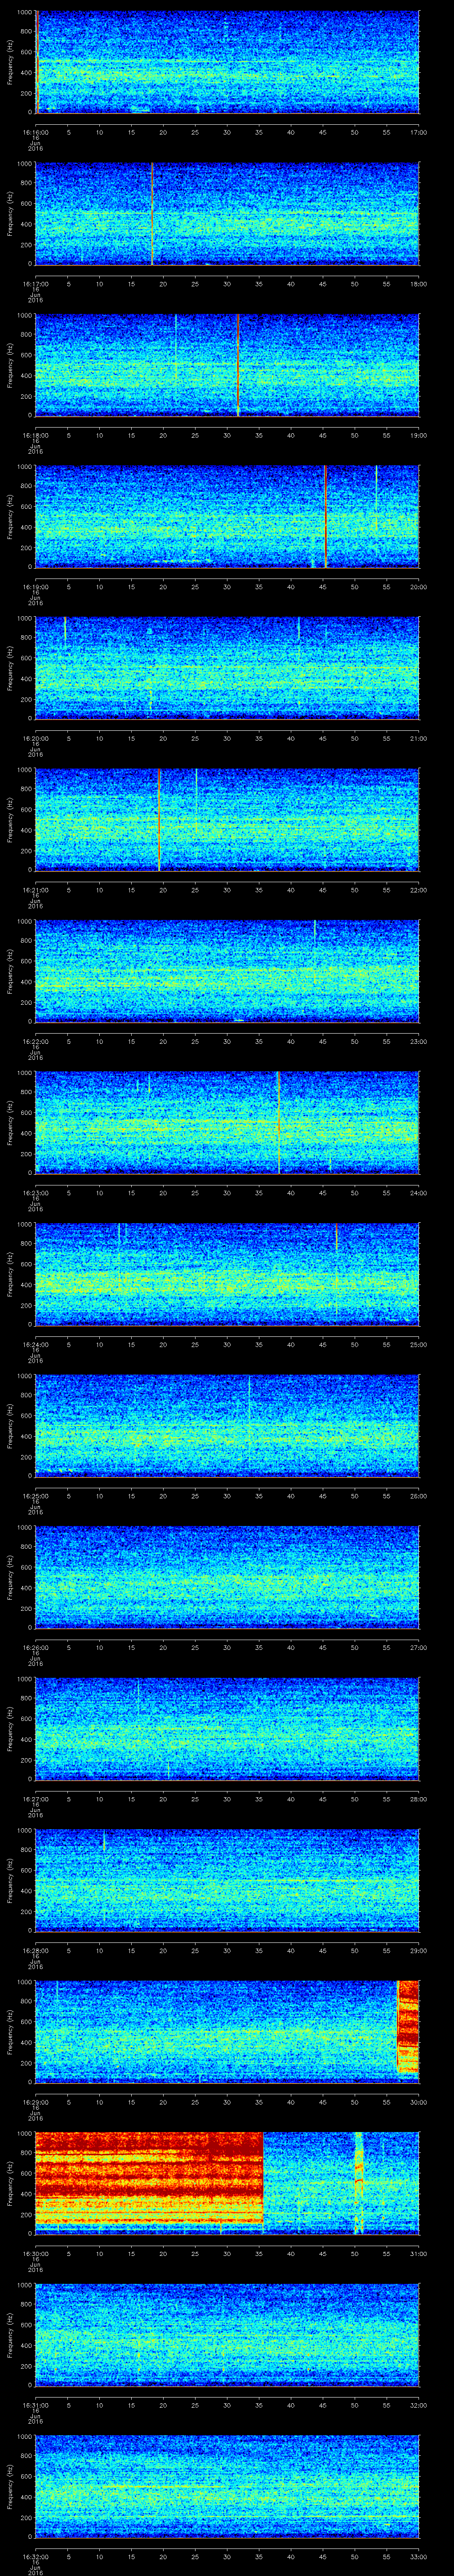
Task: Click the 16:27:00 start time label
Action: tap(36, 1799)
